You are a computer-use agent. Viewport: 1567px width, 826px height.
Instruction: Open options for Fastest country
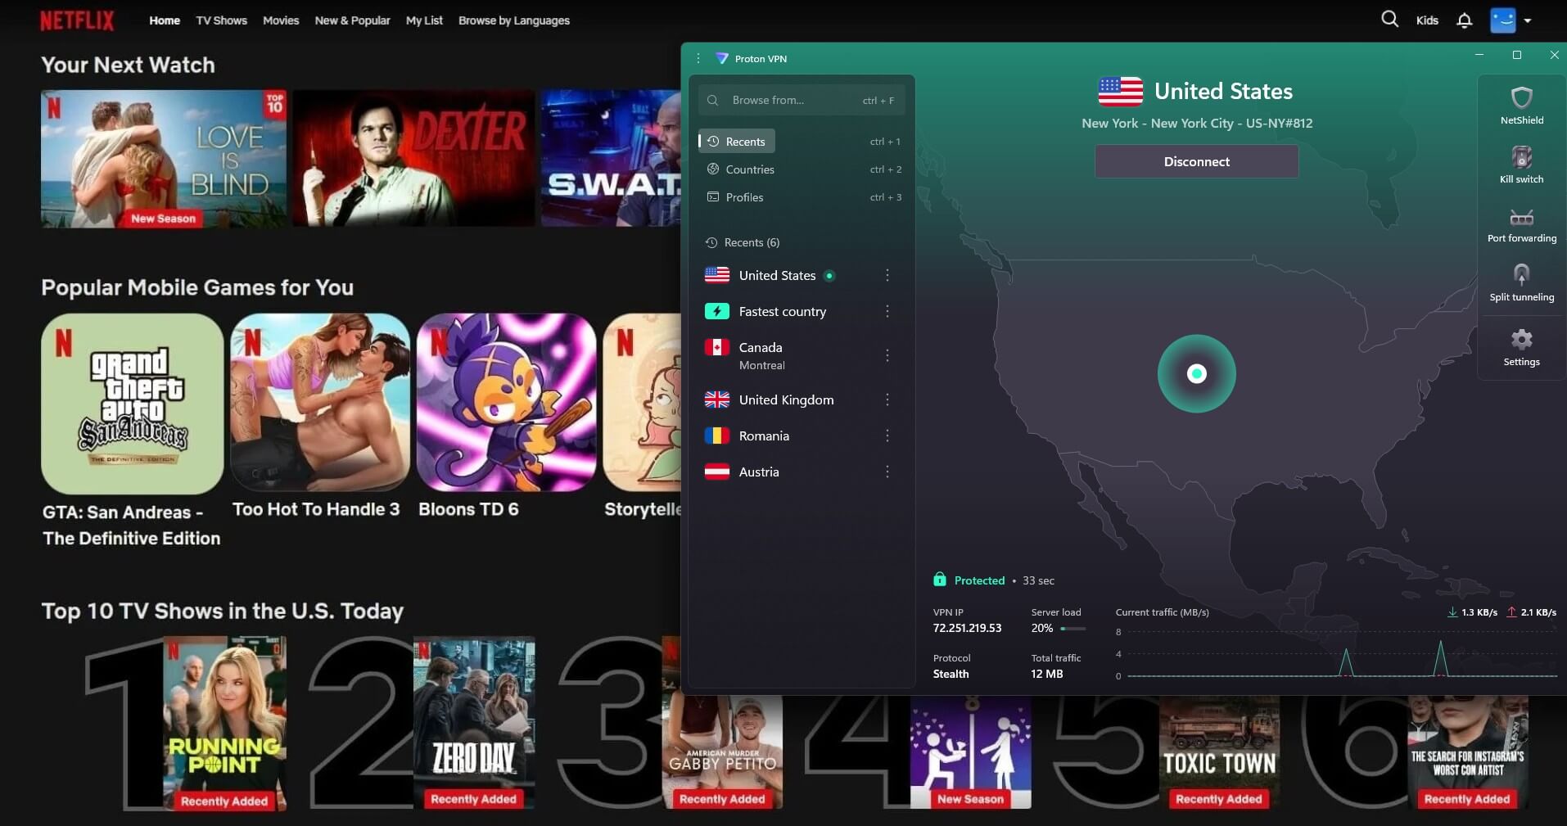pyautogui.click(x=887, y=311)
